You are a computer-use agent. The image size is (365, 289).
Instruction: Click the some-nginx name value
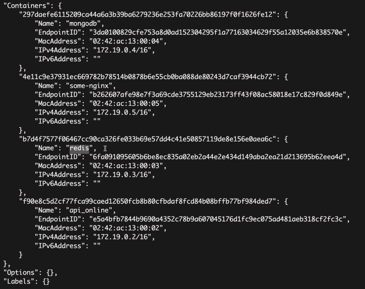pos(89,86)
